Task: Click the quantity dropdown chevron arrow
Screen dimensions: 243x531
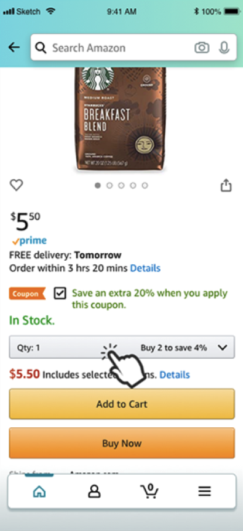Action: 223,348
